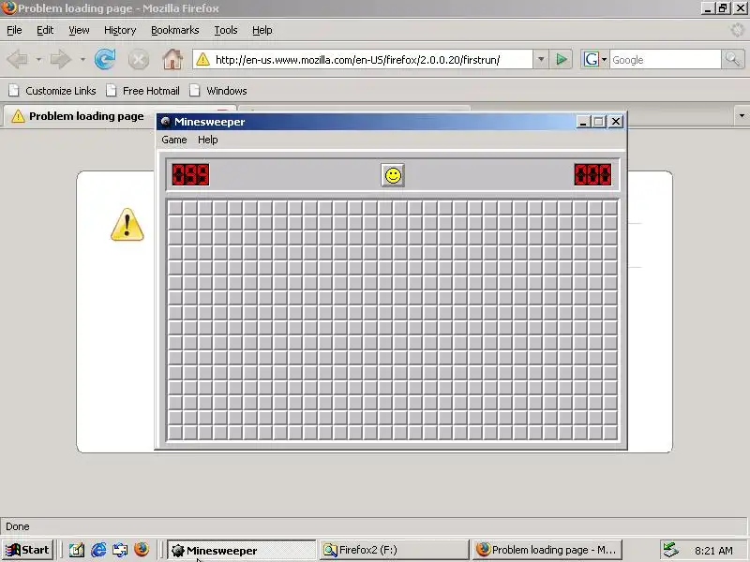Click the Firefox Reload button
The image size is (750, 562).
[x=105, y=59]
